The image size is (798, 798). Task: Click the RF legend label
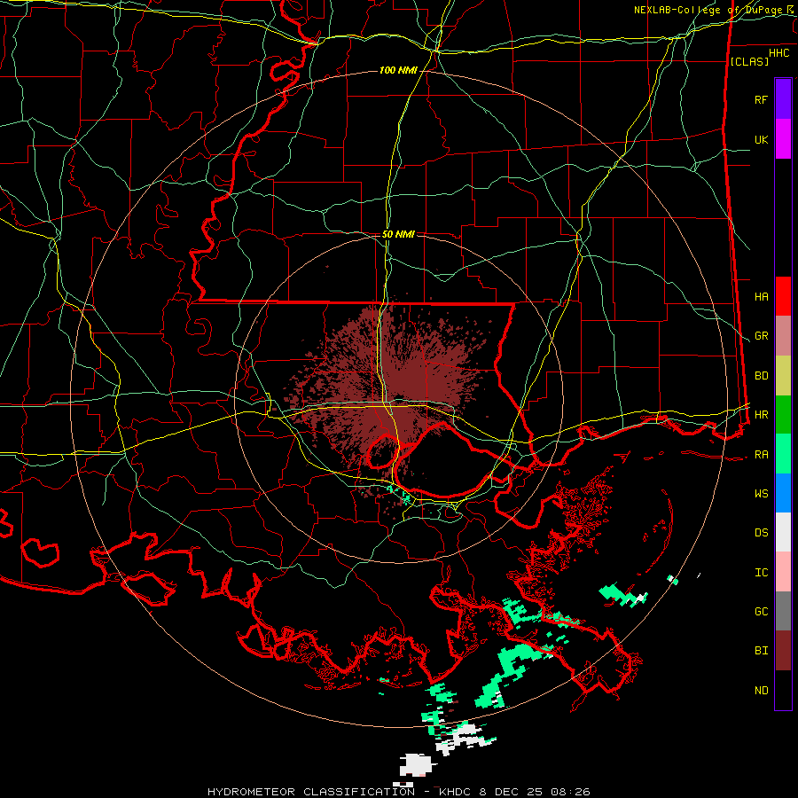tap(761, 99)
